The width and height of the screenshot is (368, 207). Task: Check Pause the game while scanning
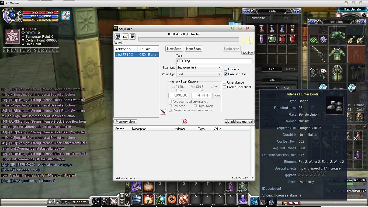tap(170, 110)
